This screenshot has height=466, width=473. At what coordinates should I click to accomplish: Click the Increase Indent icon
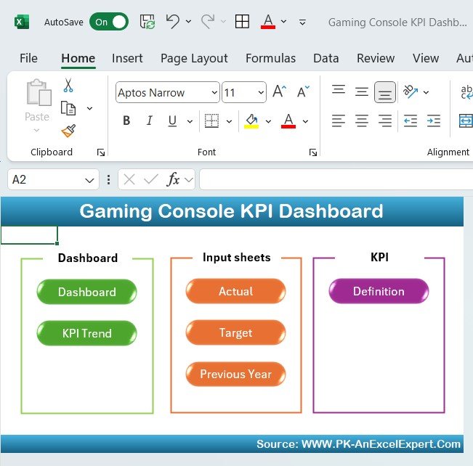(433, 120)
